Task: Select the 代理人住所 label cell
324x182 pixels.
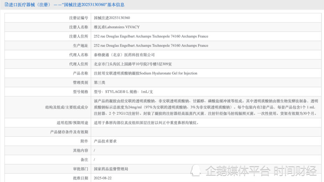Action: [x=48, y=64]
